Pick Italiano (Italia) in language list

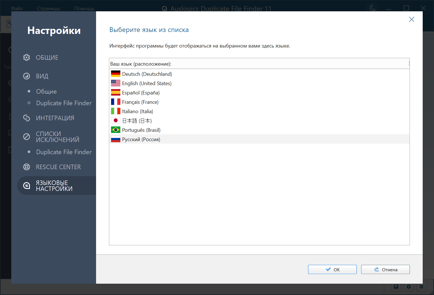click(138, 111)
